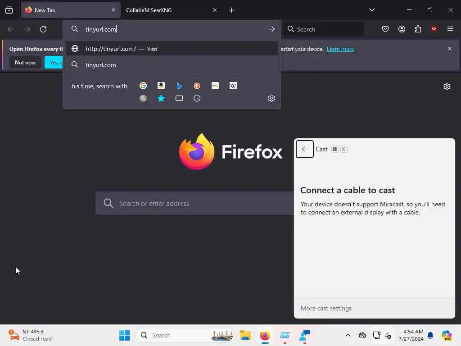Open the taskbar app with blue window icon

coord(285,335)
